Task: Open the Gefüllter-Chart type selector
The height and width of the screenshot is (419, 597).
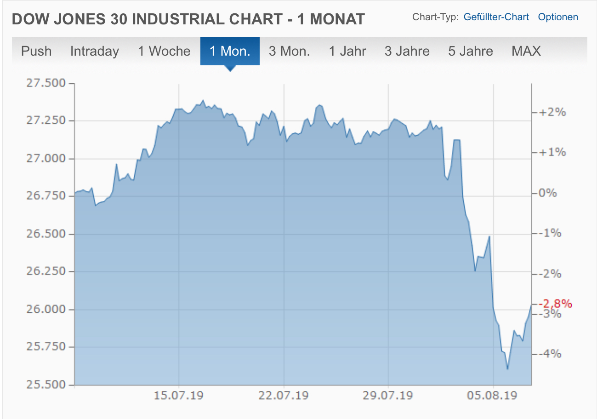Action: (x=496, y=17)
